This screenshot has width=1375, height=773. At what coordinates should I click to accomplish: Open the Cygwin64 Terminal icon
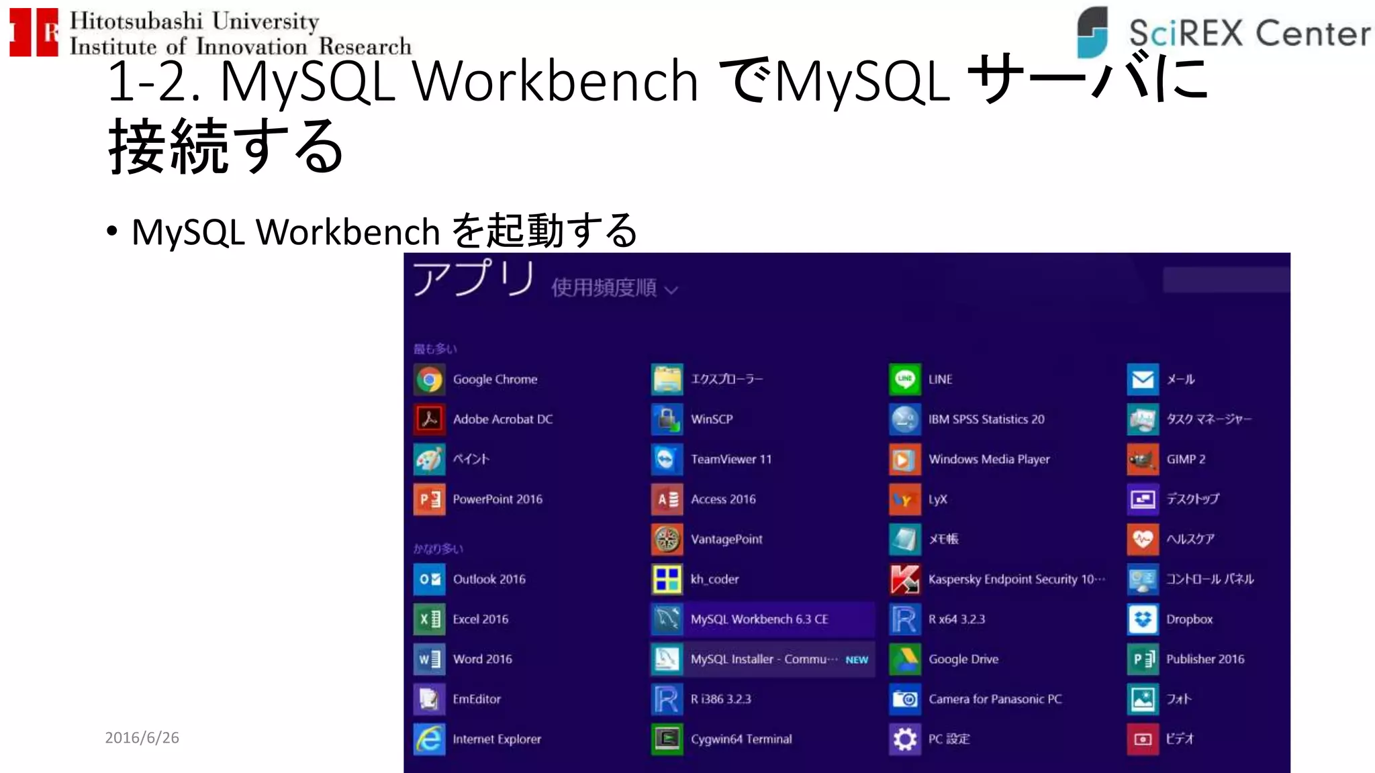[667, 739]
